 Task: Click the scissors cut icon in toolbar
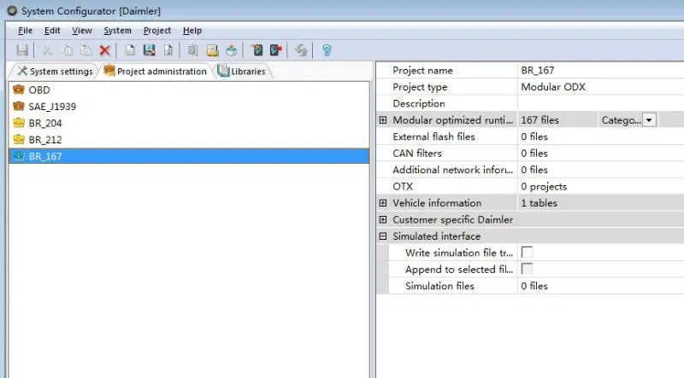pos(48,51)
